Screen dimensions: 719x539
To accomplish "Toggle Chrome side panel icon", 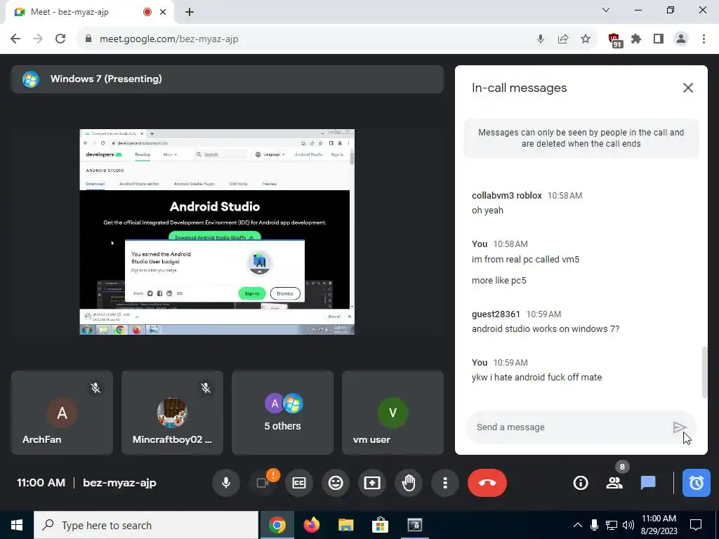I will coord(659,39).
